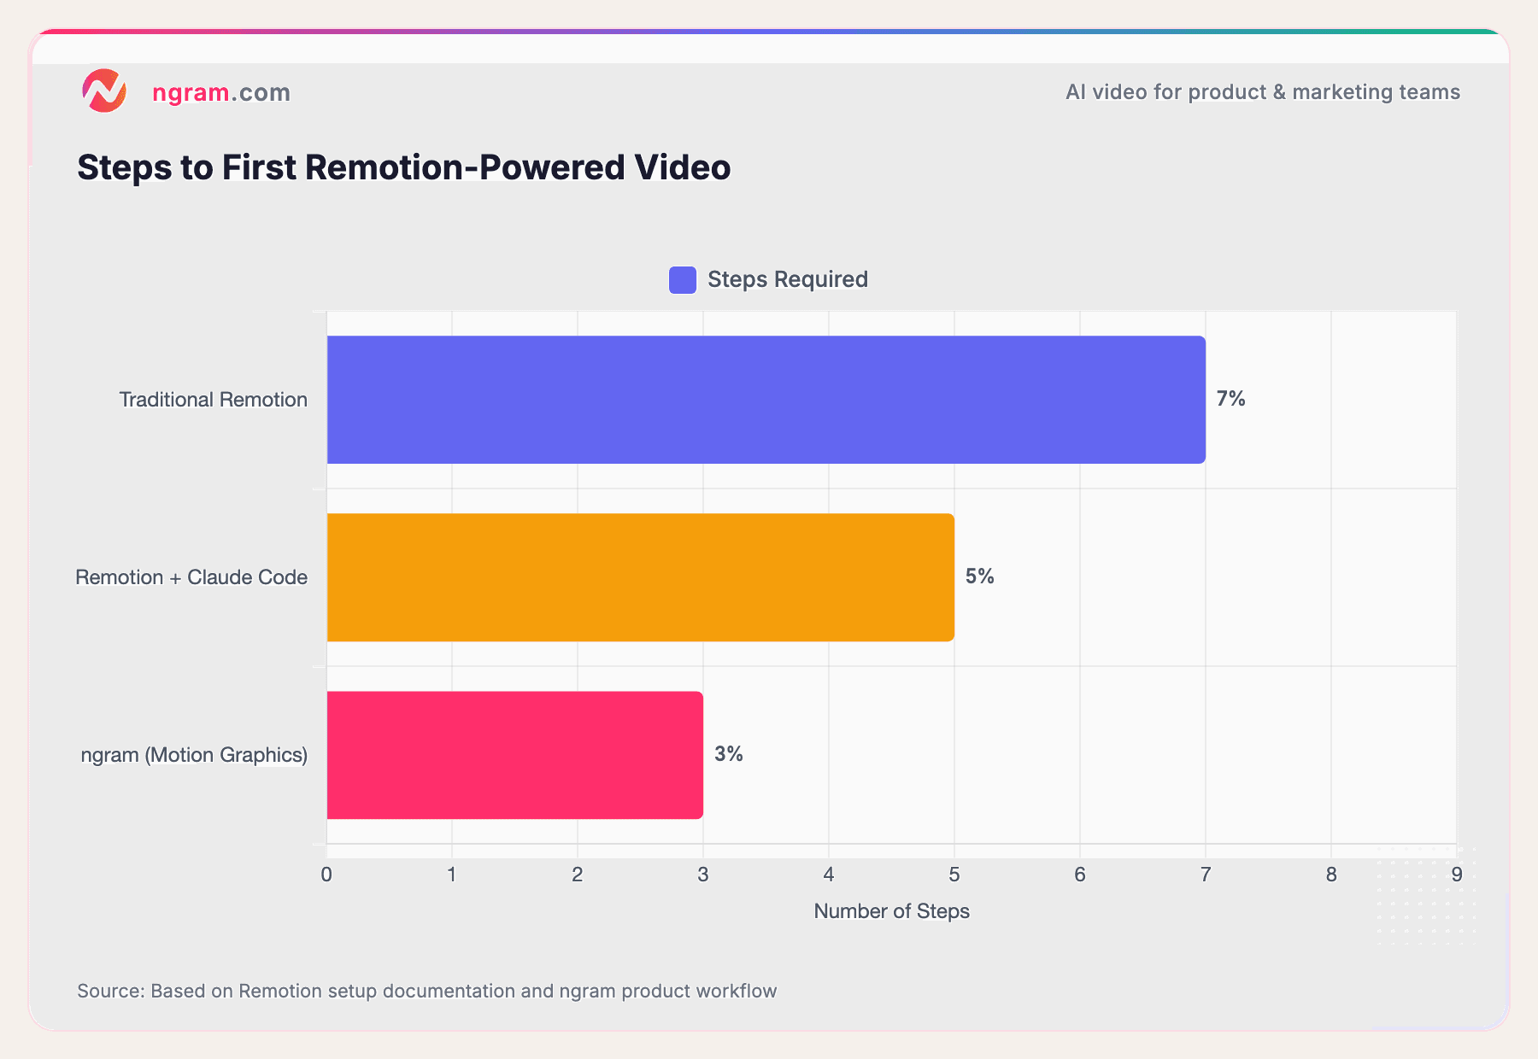Click the 5% value label
The width and height of the screenshot is (1538, 1059).
980,576
